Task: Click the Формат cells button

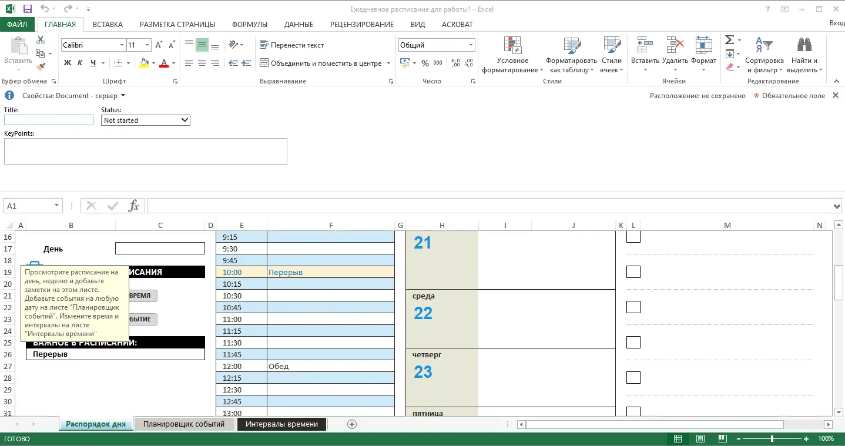Action: click(703, 55)
